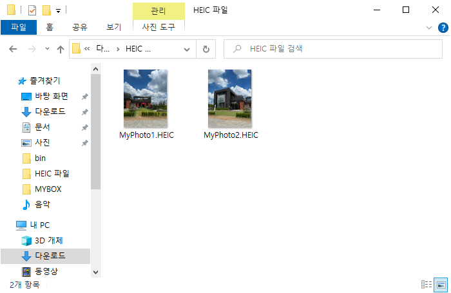Open the MYBOX folder

tap(48, 189)
